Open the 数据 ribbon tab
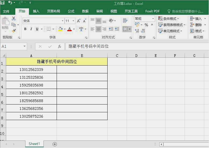This screenshot has height=148, width=209. click(x=85, y=11)
